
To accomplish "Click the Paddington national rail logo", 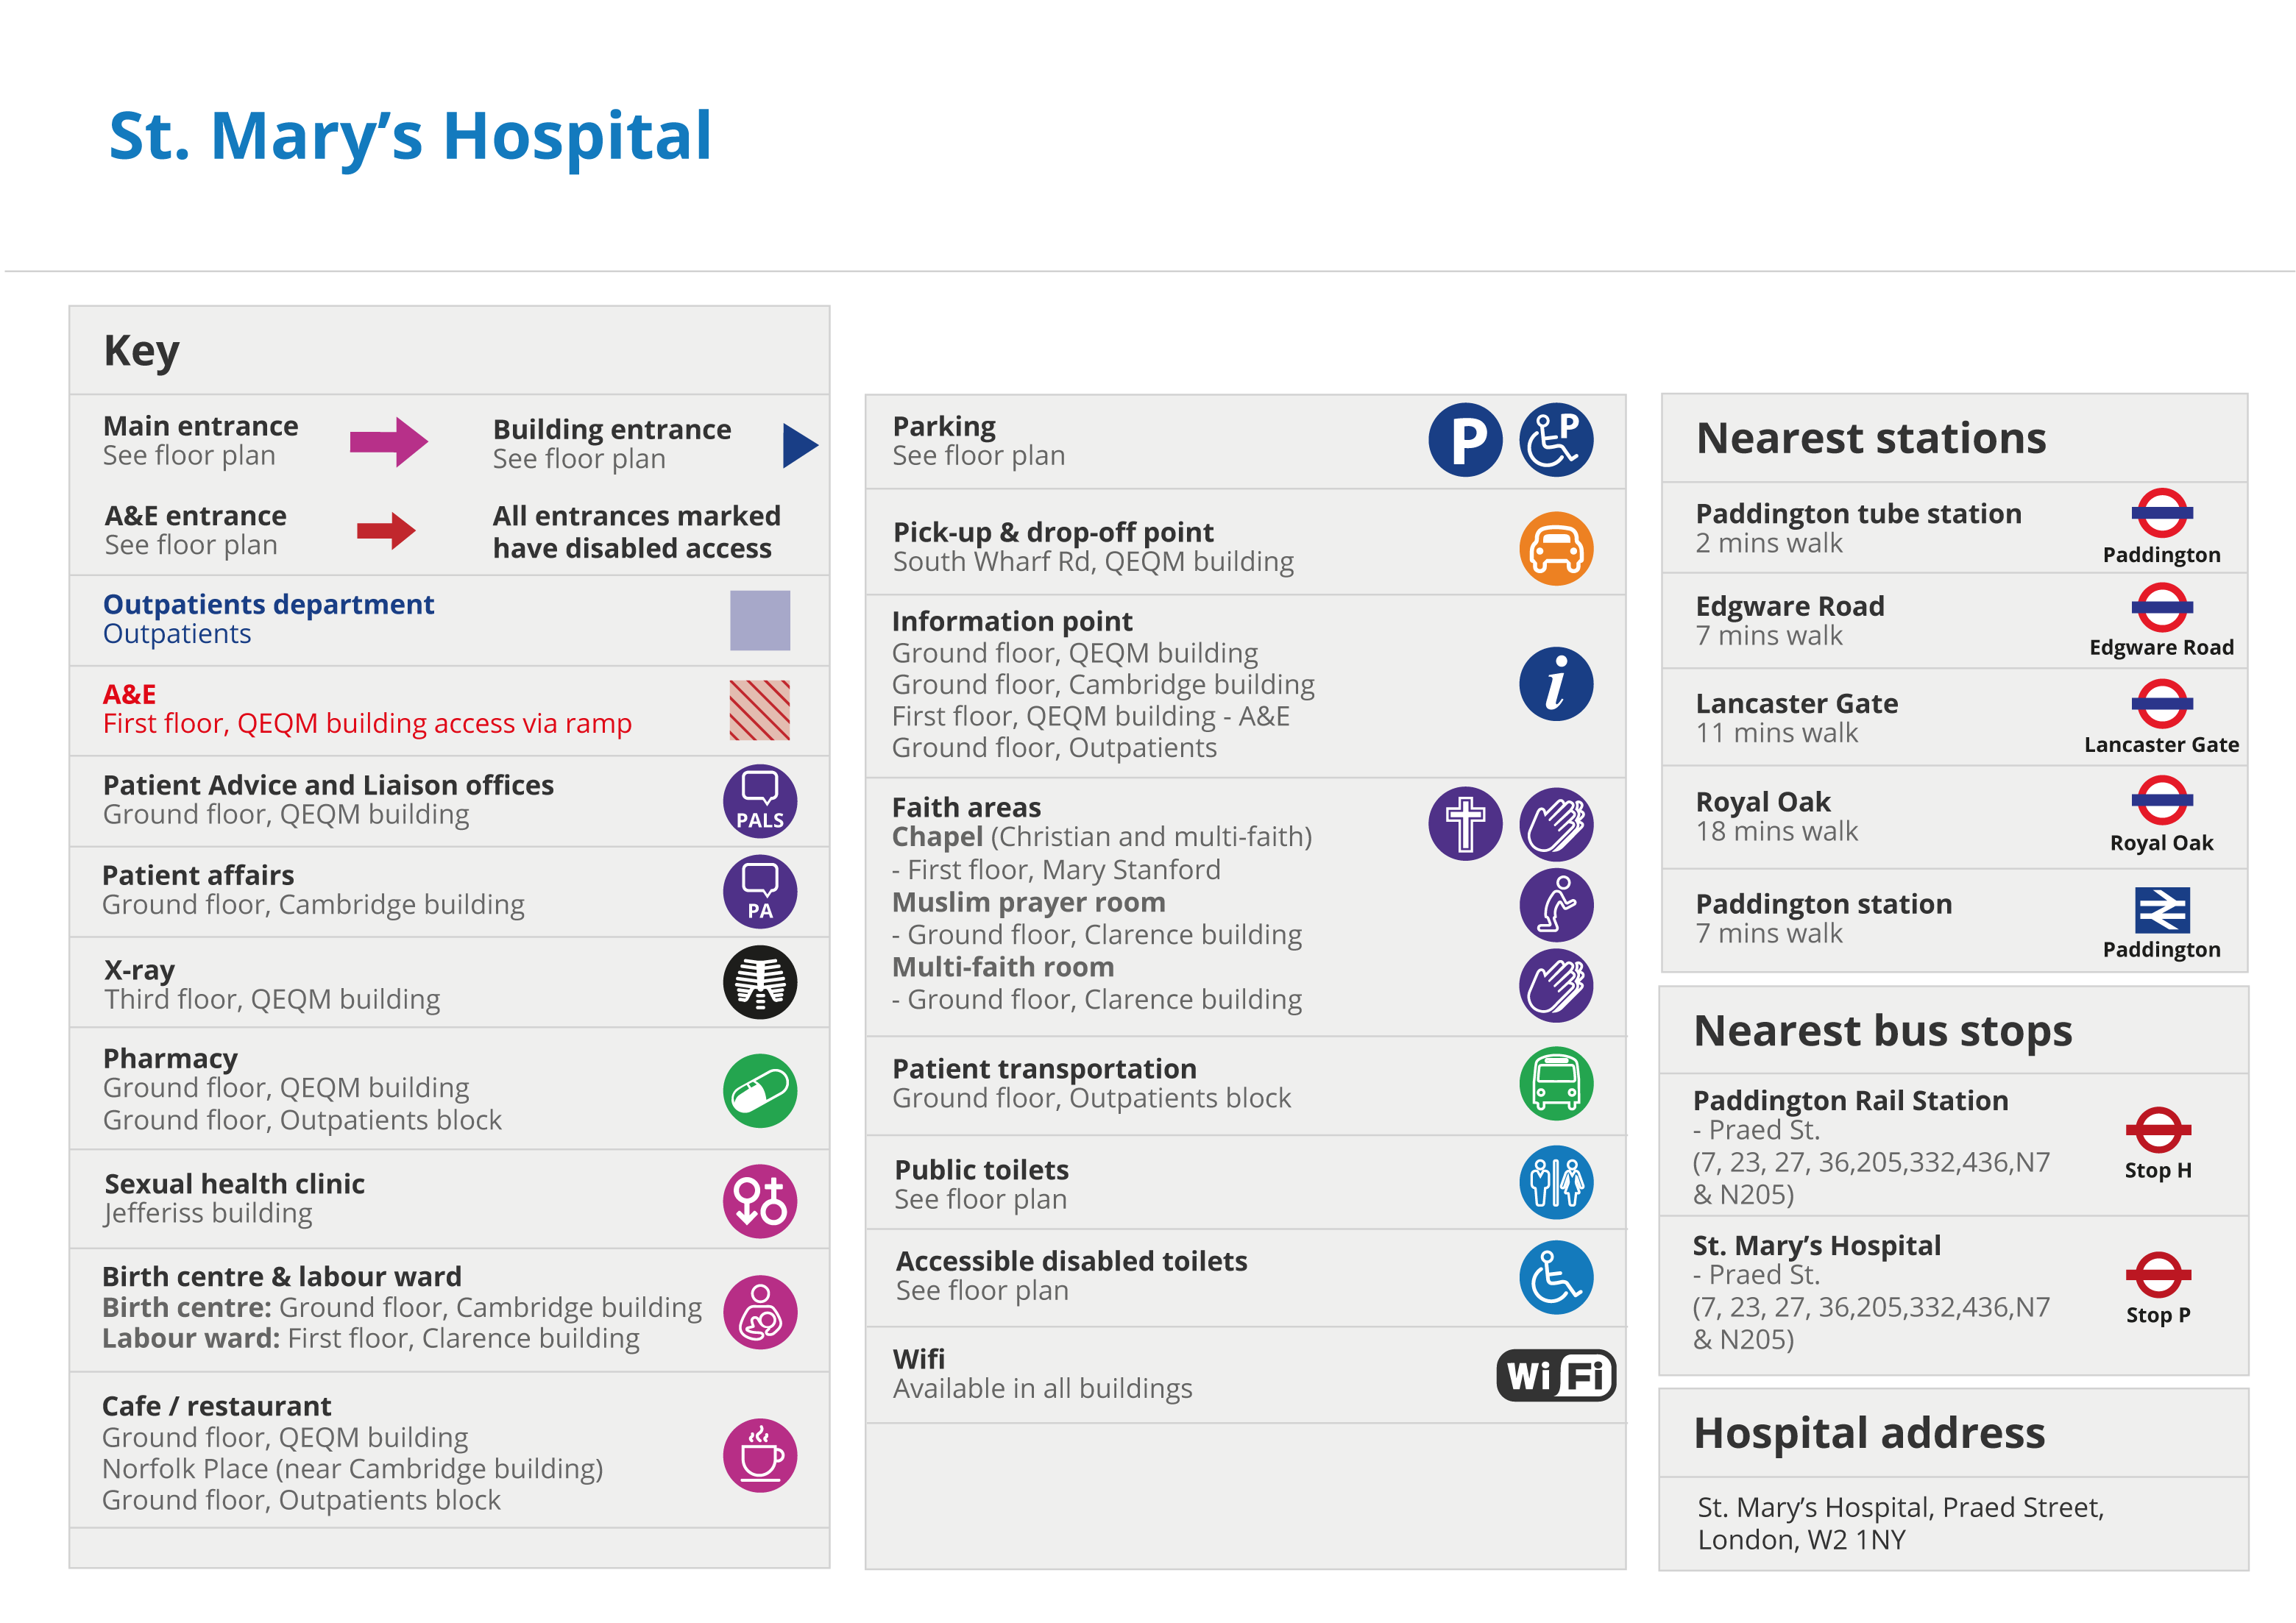I will coord(2162,910).
